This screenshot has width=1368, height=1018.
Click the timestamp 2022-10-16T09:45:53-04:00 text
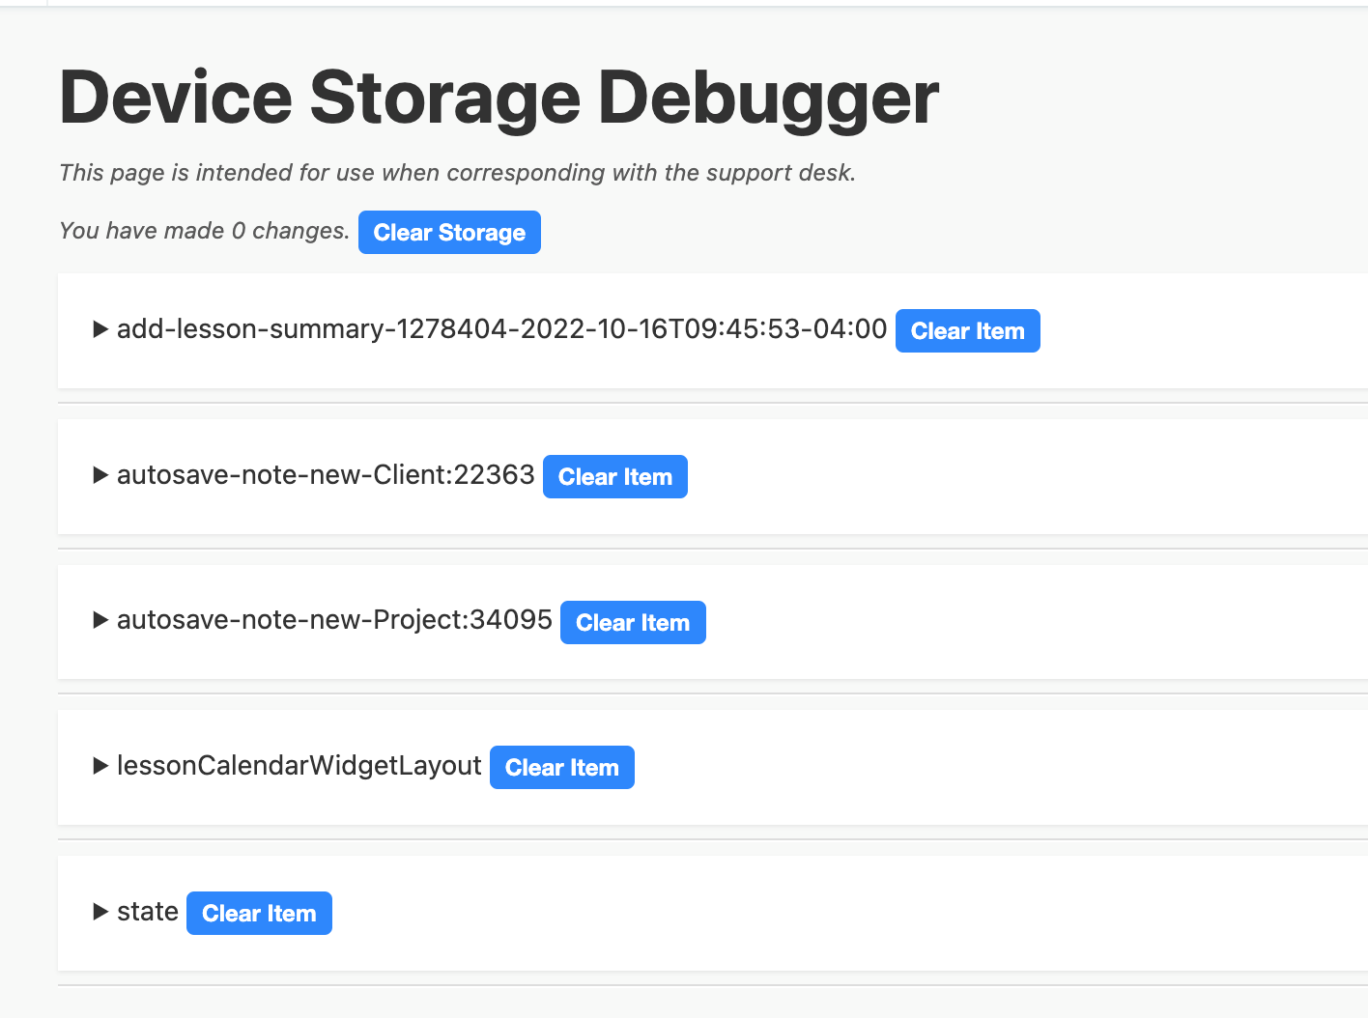pyautogui.click(x=703, y=329)
